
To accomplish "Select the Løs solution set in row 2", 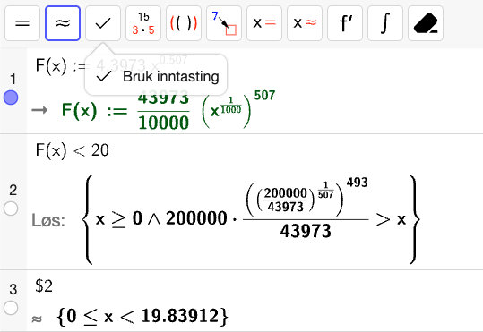I will click(x=251, y=219).
